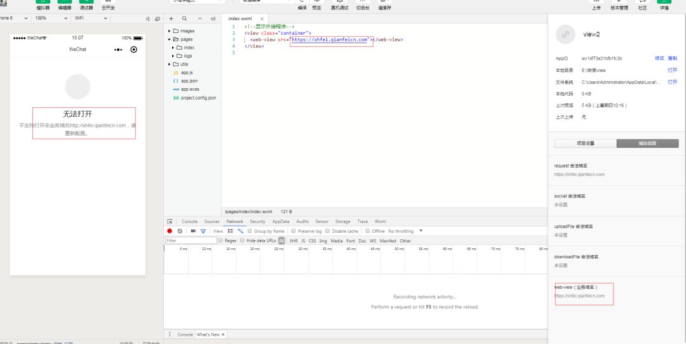The width and height of the screenshot is (686, 344).
Task: Click 复制 link next to AppID
Action: [672, 58]
